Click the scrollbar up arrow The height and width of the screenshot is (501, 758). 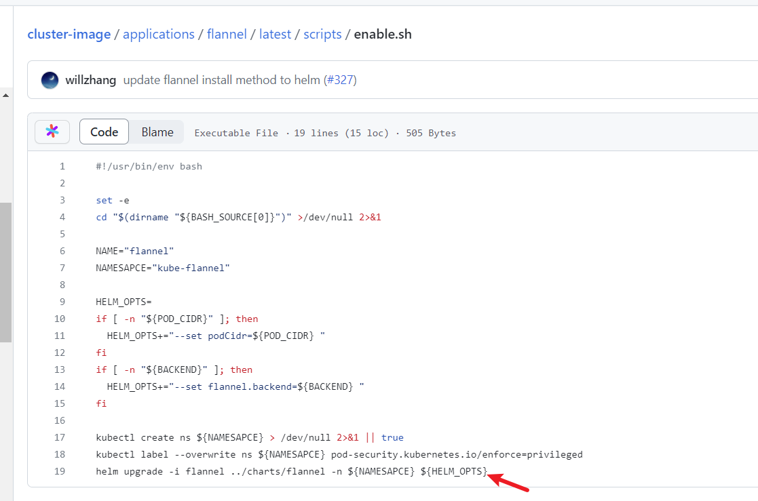[x=6, y=95]
